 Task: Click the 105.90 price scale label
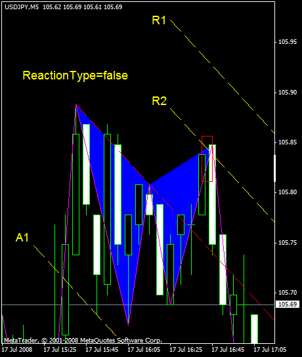click(x=288, y=93)
